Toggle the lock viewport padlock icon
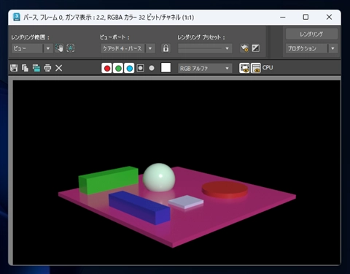This screenshot has height=274, width=350. [x=166, y=48]
